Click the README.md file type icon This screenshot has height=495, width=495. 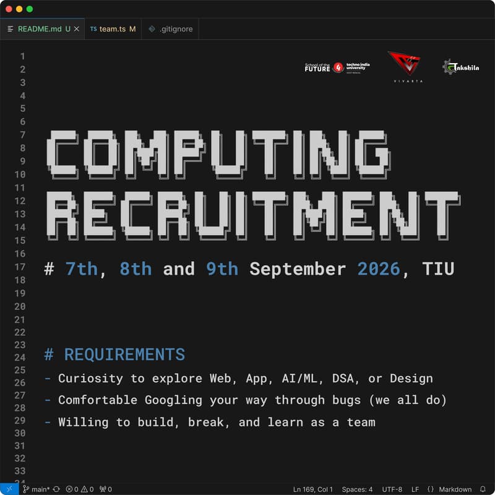[11, 28]
